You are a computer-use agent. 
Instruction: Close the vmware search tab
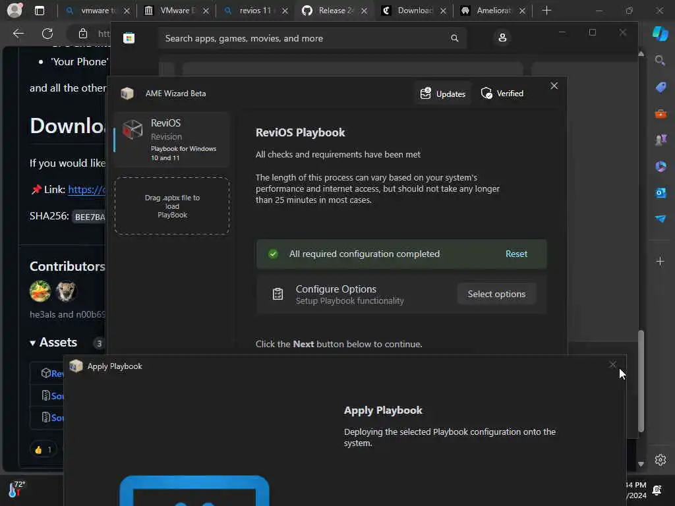coord(127,11)
